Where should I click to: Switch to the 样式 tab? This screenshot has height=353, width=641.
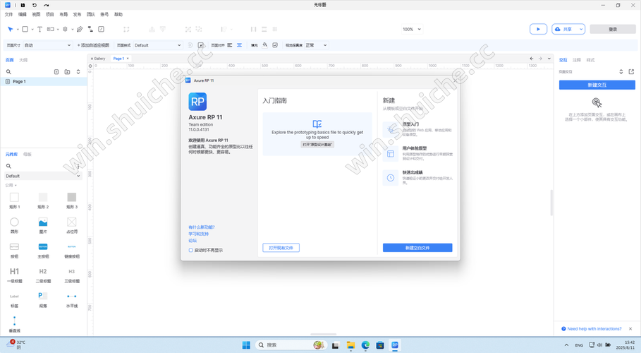[590, 60]
